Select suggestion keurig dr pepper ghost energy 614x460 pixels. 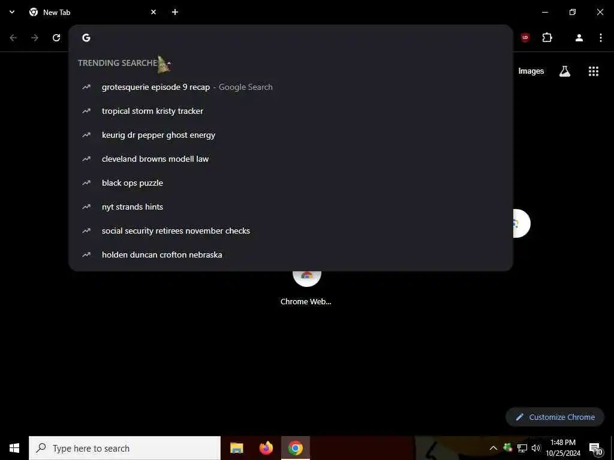[x=291, y=135]
